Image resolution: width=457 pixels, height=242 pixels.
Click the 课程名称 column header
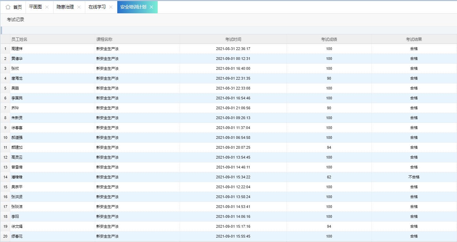(104, 39)
